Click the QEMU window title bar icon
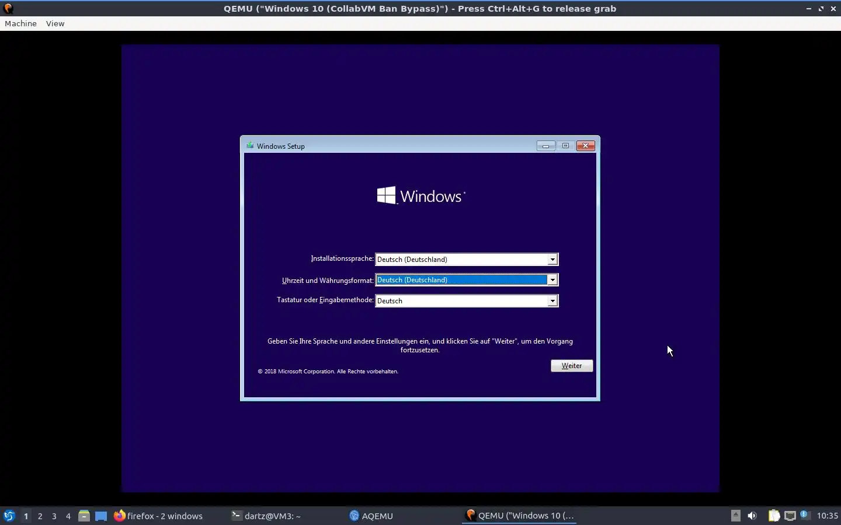Screen dimensions: 841x525 [x=8, y=8]
